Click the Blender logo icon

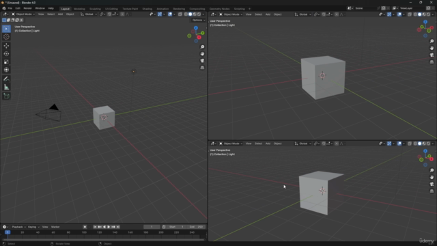pos(4,8)
